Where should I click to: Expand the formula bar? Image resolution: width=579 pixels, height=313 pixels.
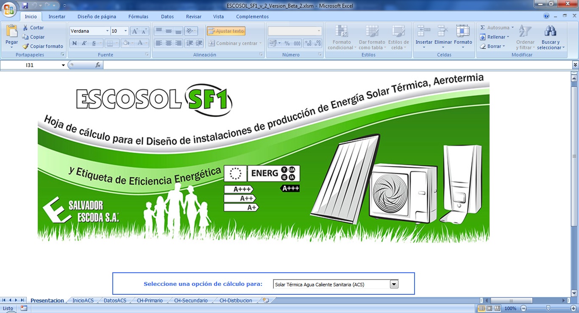[575, 65]
